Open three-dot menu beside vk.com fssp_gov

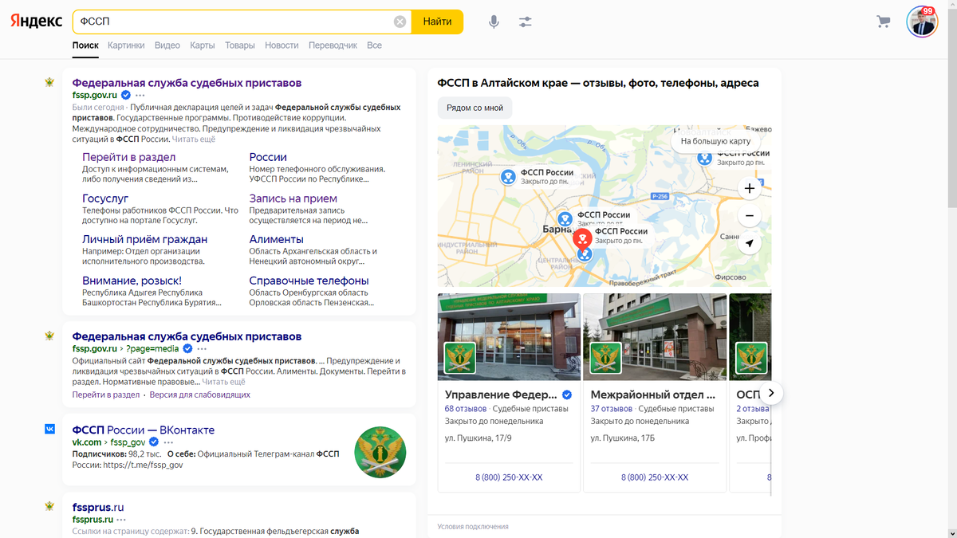coord(167,442)
